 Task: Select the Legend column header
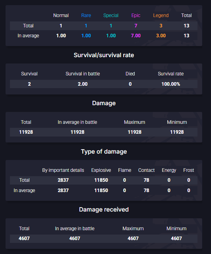click(161, 15)
